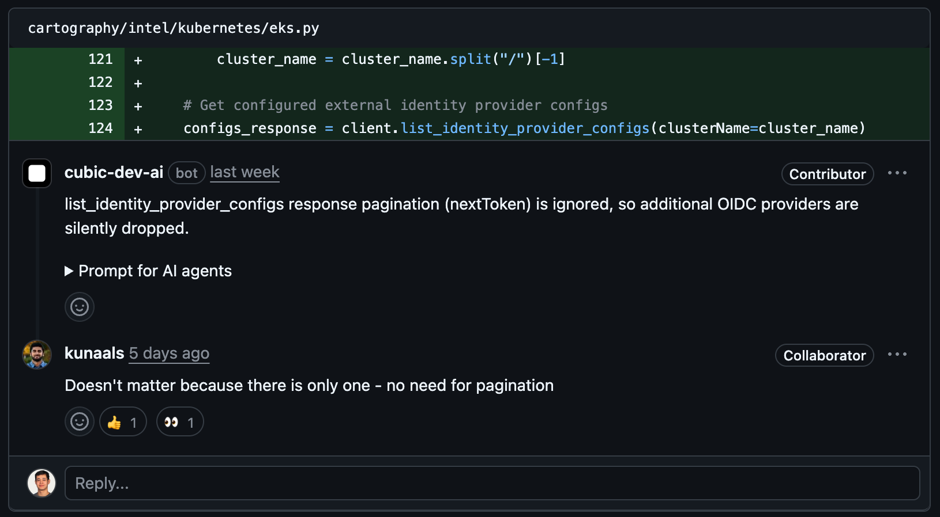
Task: Click the cubic-dev-ai username link
Action: pos(114,173)
